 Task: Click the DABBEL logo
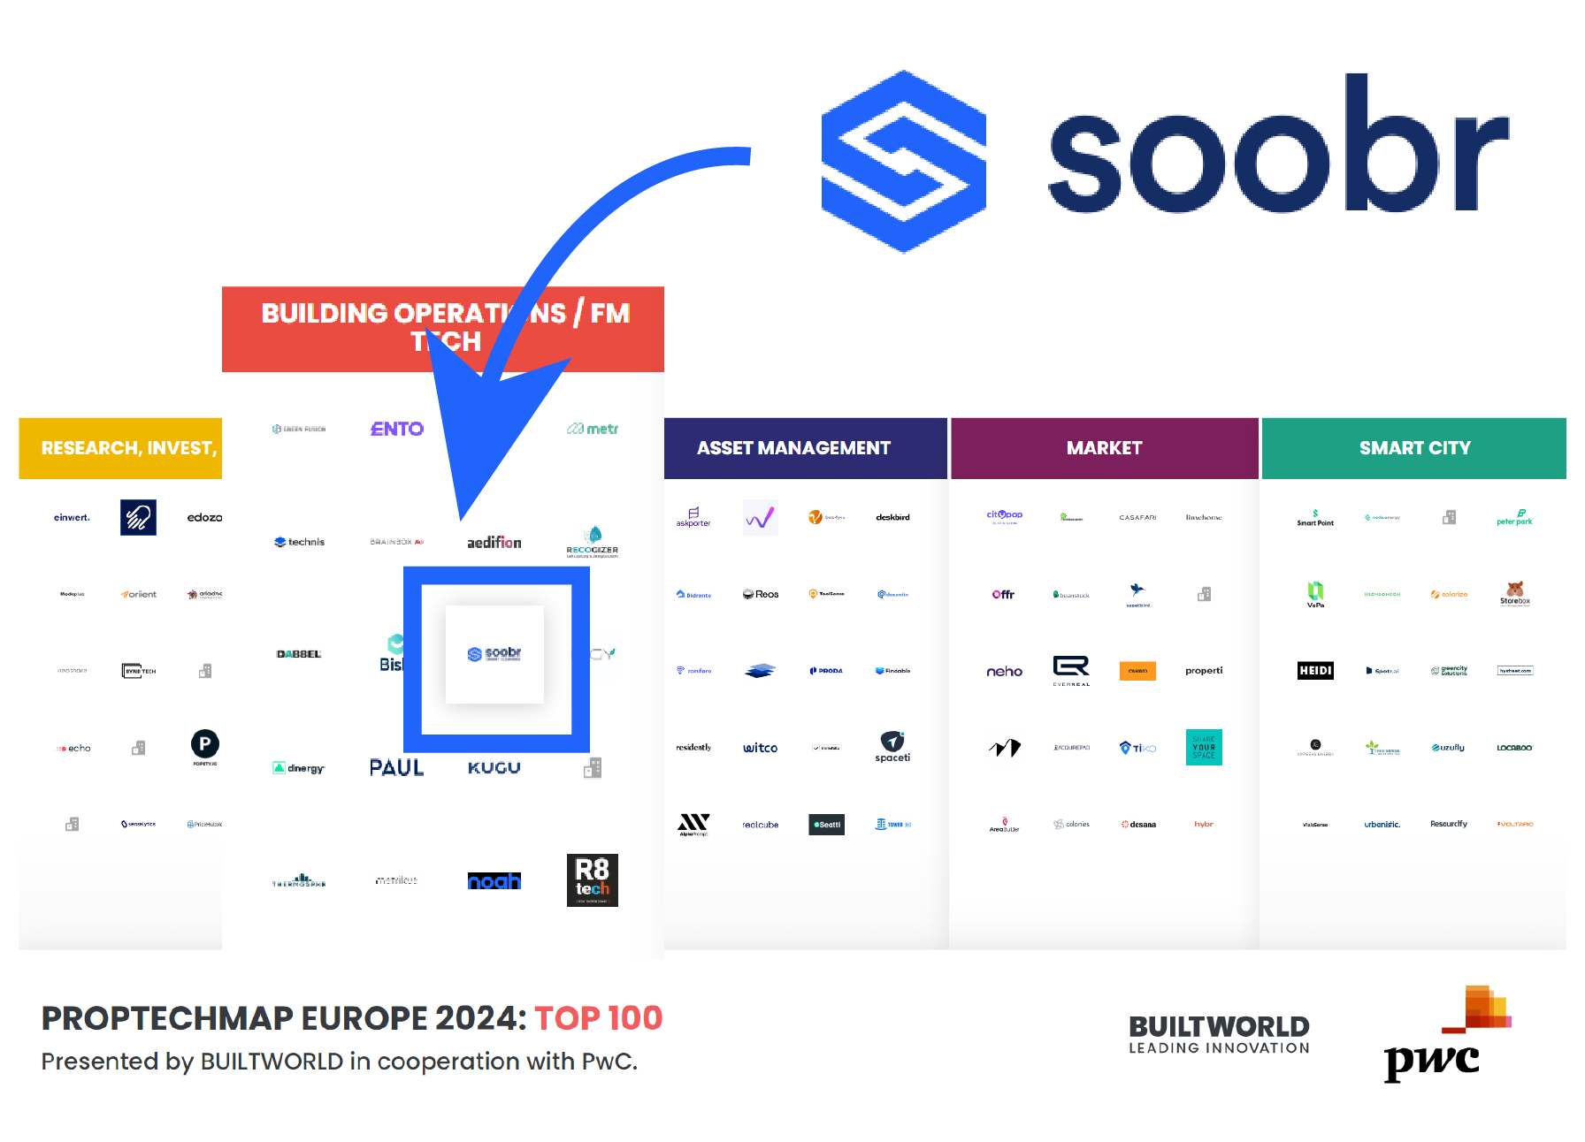298,653
